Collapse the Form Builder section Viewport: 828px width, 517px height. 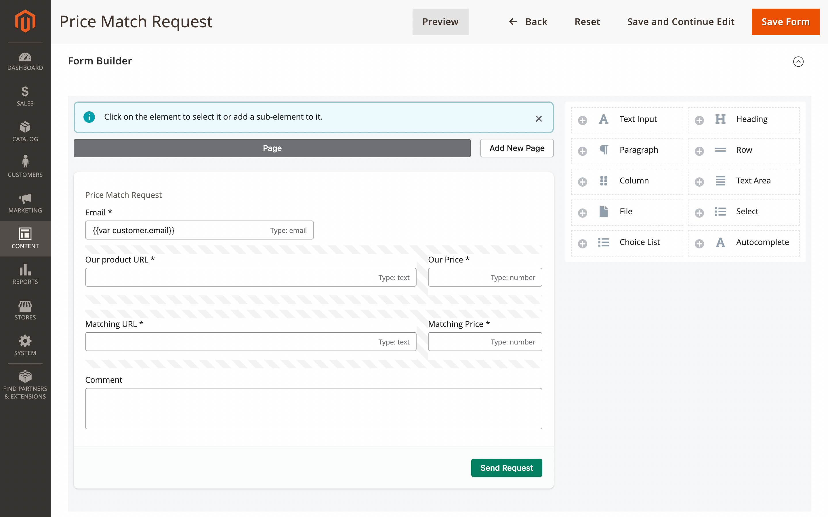click(798, 62)
